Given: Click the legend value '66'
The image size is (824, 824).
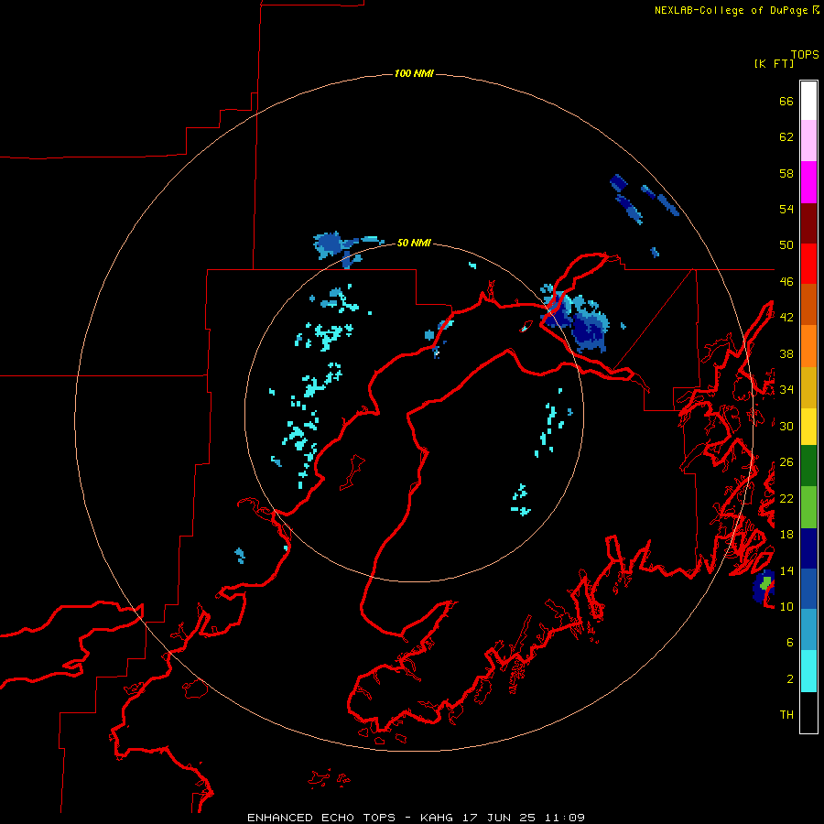Looking at the screenshot, I should point(786,101).
